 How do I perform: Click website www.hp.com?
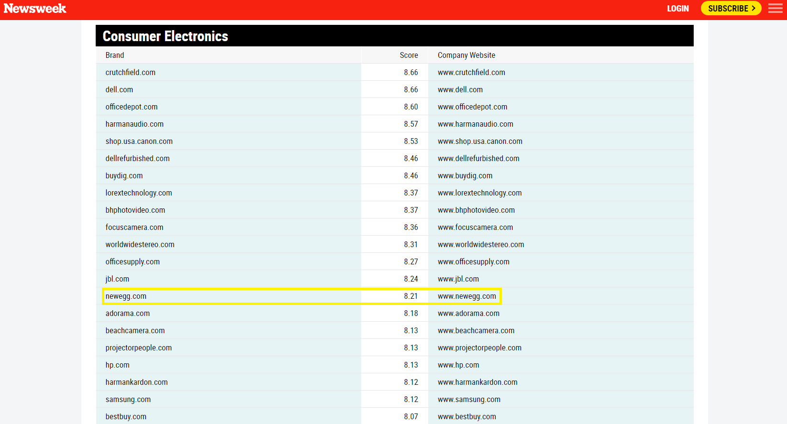coord(458,365)
